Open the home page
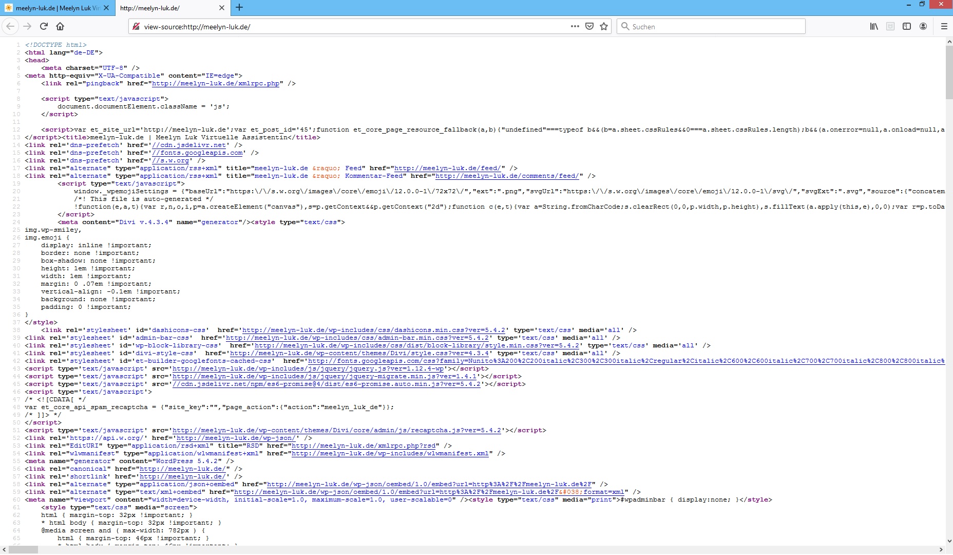The width and height of the screenshot is (953, 555). pos(60,26)
